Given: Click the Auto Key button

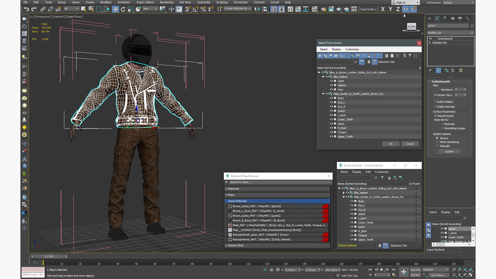Looking at the screenshot, I should (415, 270).
